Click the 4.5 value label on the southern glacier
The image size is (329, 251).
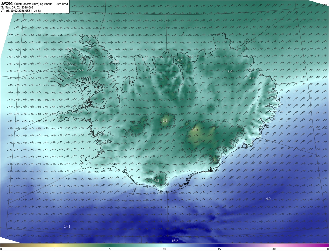157,181
